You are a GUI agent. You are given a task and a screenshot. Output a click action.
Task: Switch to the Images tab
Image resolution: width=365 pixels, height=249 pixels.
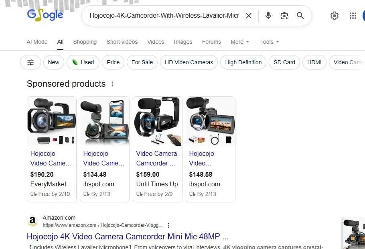coord(183,42)
